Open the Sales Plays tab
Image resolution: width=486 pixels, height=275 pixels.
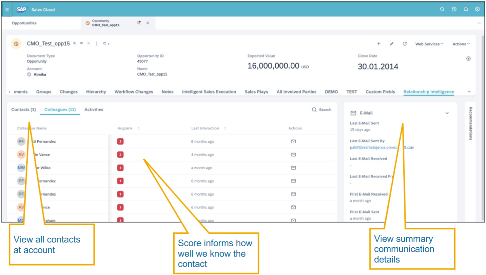coord(256,92)
